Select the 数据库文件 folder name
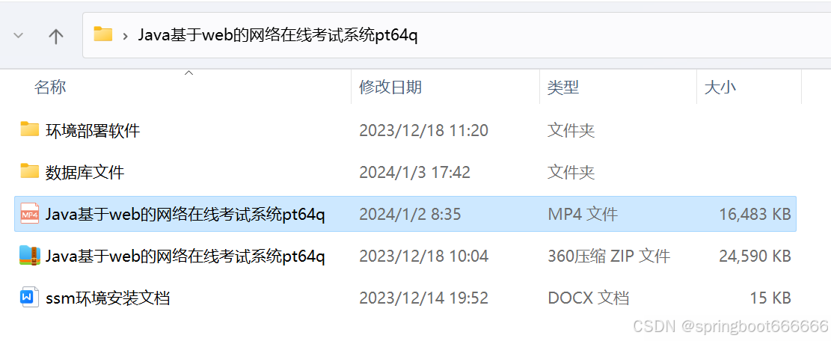The width and height of the screenshot is (831, 341). click(85, 171)
